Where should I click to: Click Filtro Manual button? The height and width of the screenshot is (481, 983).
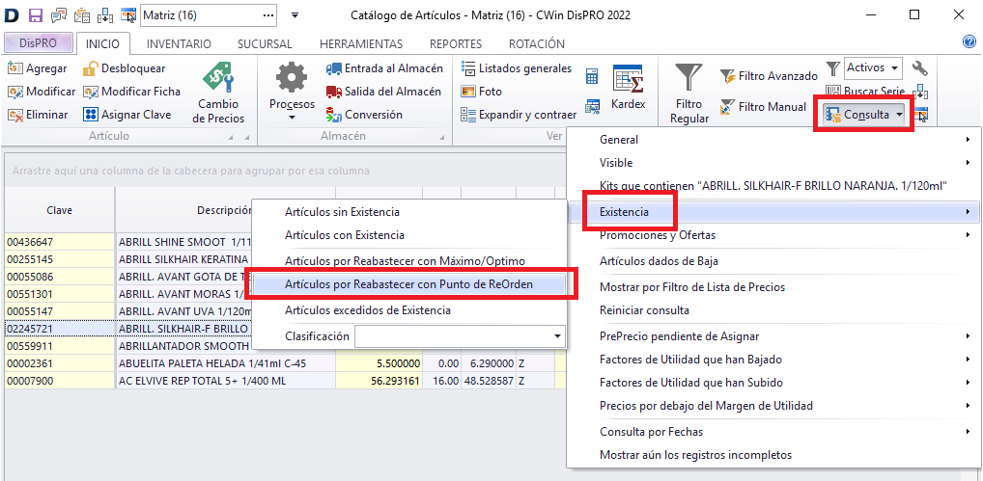[x=762, y=107]
